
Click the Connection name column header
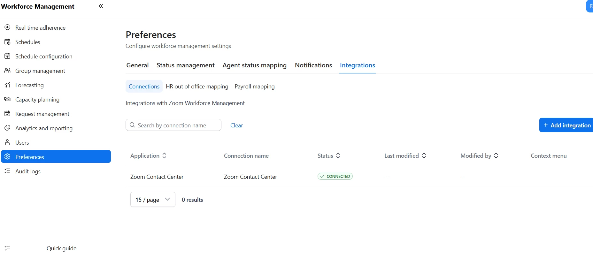(246, 155)
